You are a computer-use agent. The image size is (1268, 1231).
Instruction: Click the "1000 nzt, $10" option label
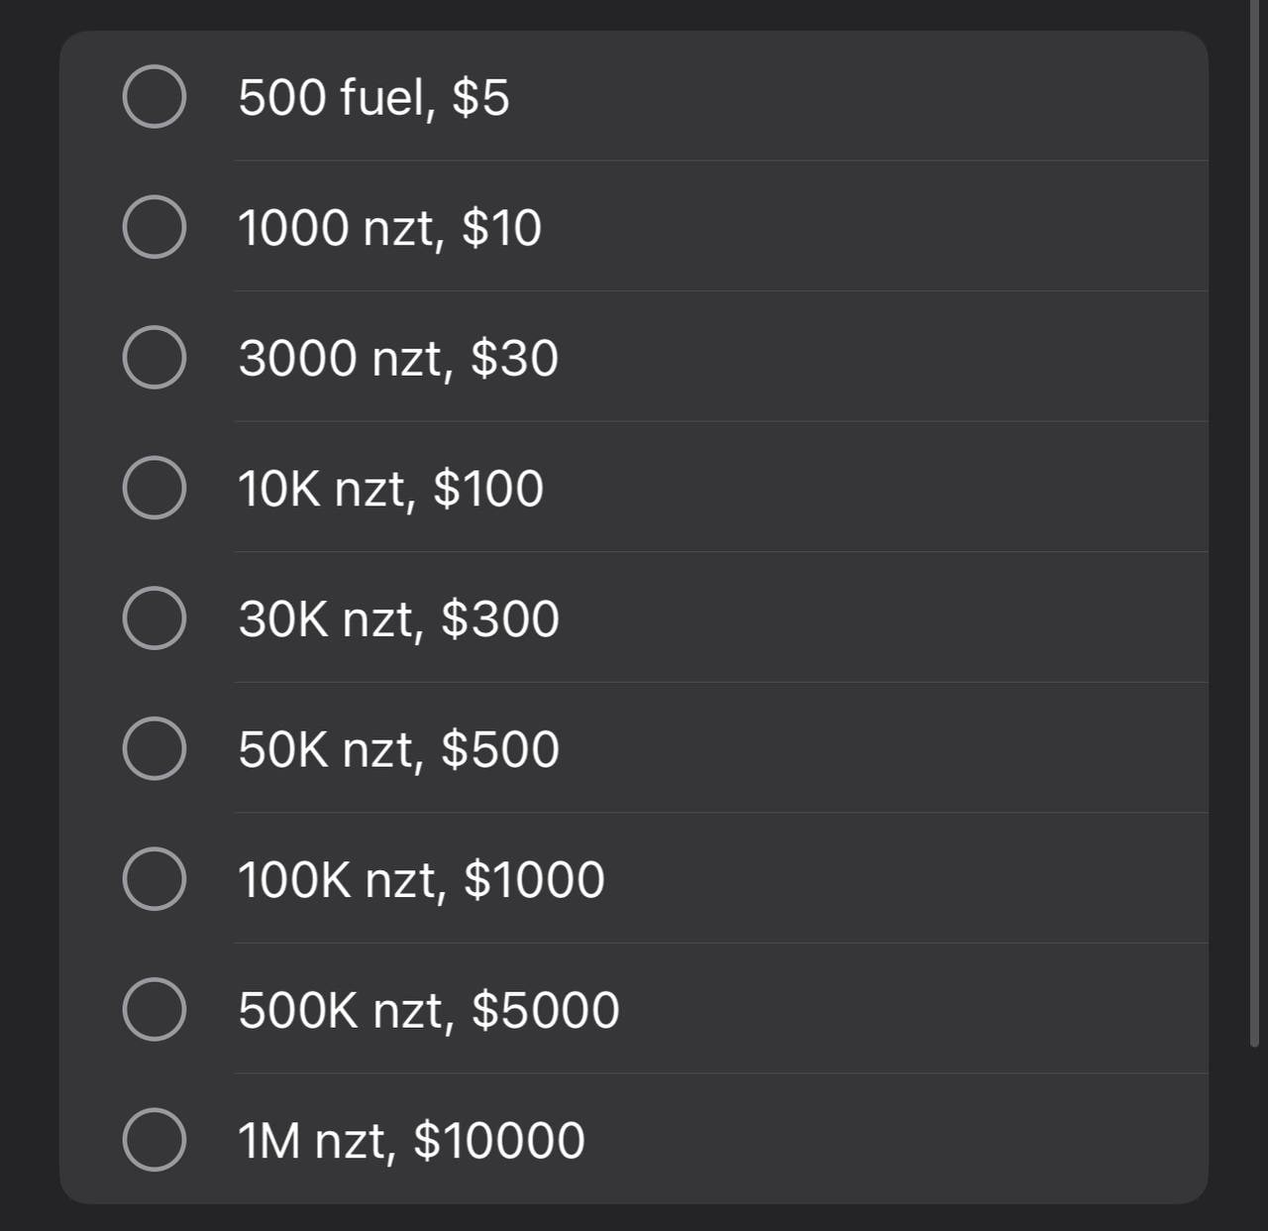pyautogui.click(x=389, y=228)
